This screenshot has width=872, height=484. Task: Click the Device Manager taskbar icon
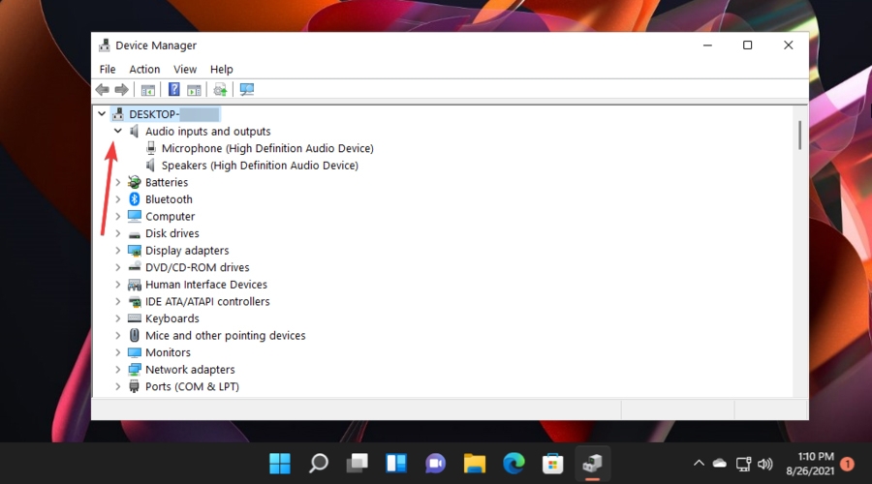[592, 463]
